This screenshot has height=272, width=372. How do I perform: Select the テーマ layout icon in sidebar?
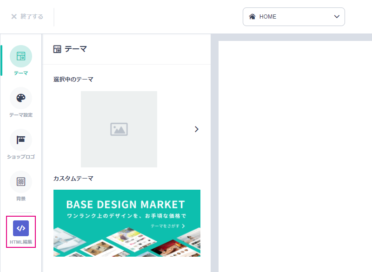pyautogui.click(x=21, y=56)
